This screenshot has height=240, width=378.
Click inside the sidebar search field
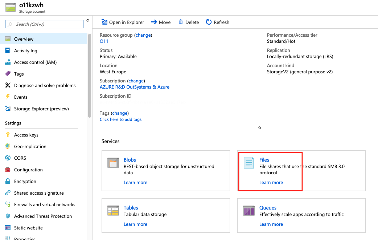tap(44, 24)
